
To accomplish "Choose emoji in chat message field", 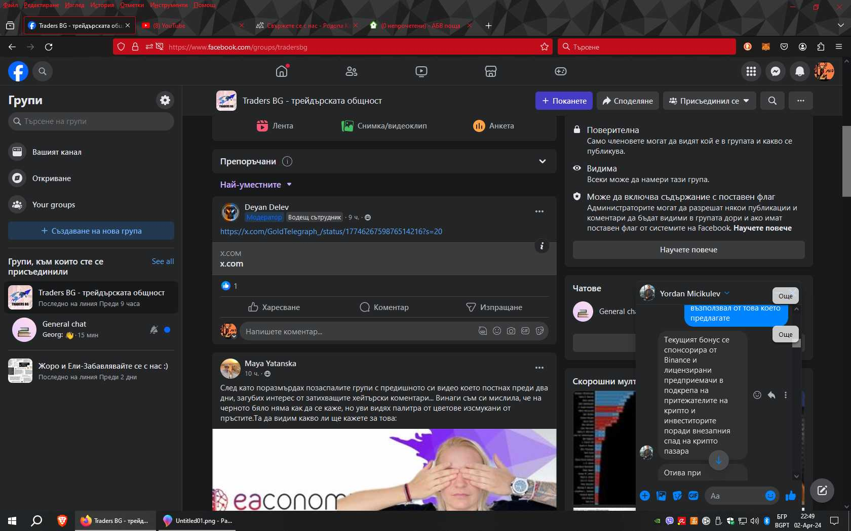I will pos(770,496).
